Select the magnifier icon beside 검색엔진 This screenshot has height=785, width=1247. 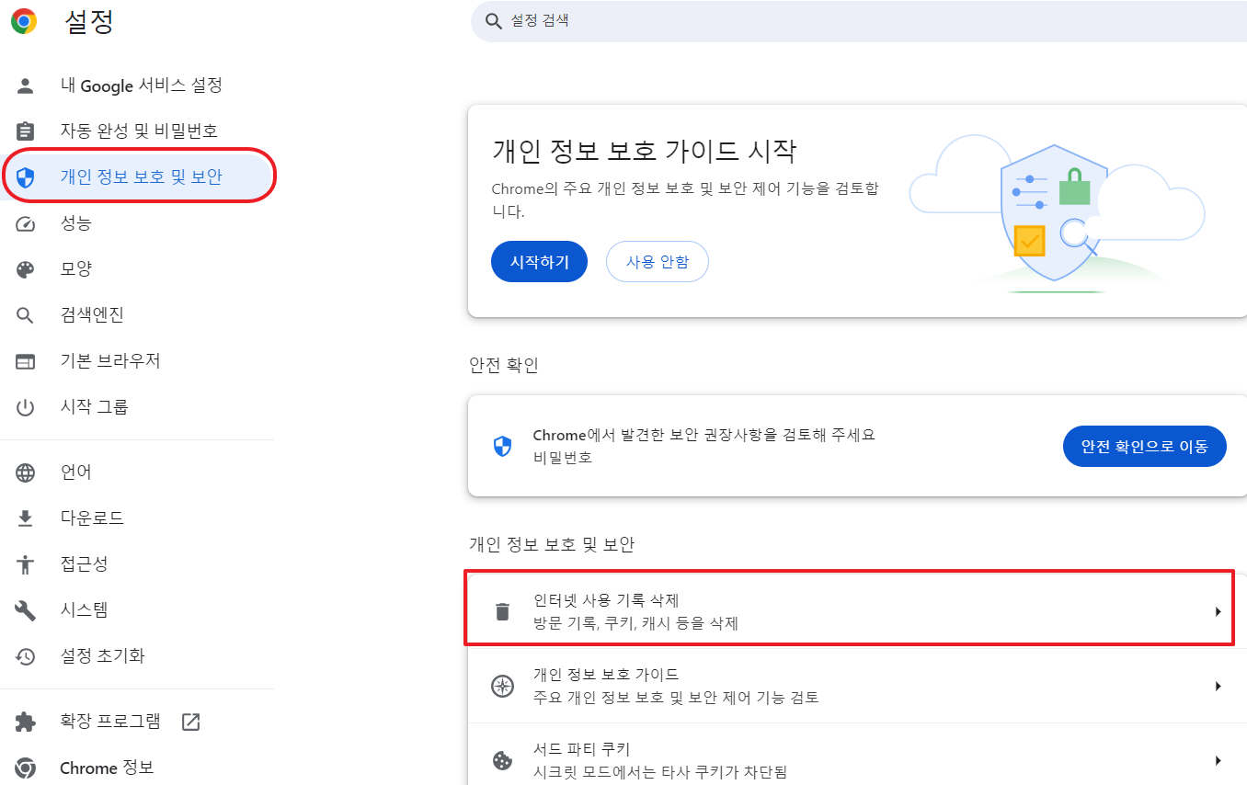pyautogui.click(x=28, y=314)
